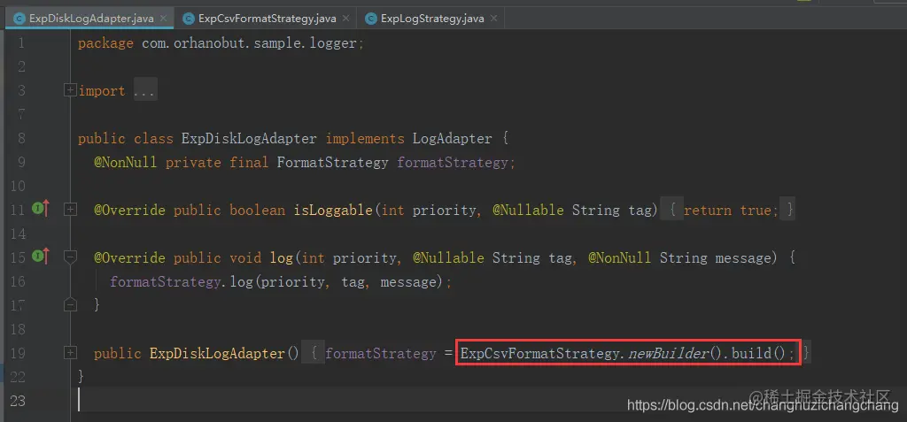The height and width of the screenshot is (422, 907).
Task: Switch to ExpDiskLogAdapter.java tab
Action: pos(91,19)
